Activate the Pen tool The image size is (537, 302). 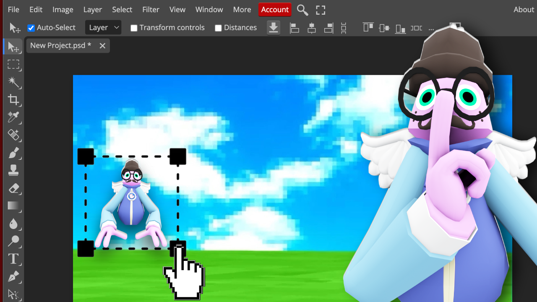[x=13, y=276]
